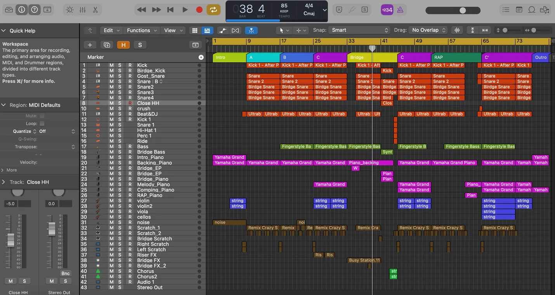This screenshot has width=555, height=295.
Task: Switch to track list view button
Action: point(207,30)
